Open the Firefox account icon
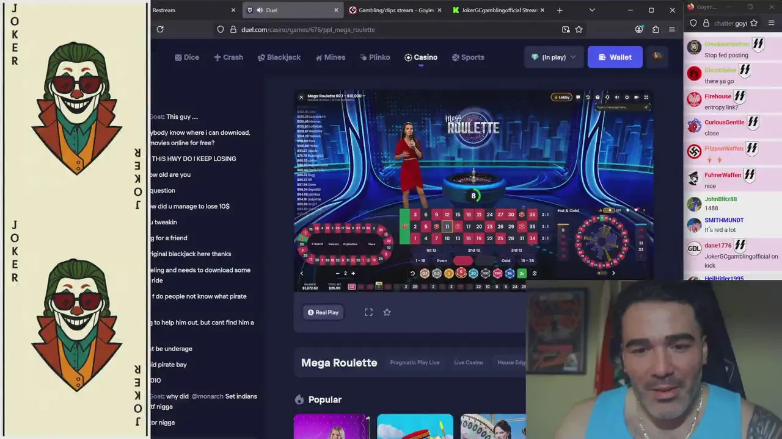Screen dimensions: 782x439 (639, 29)
